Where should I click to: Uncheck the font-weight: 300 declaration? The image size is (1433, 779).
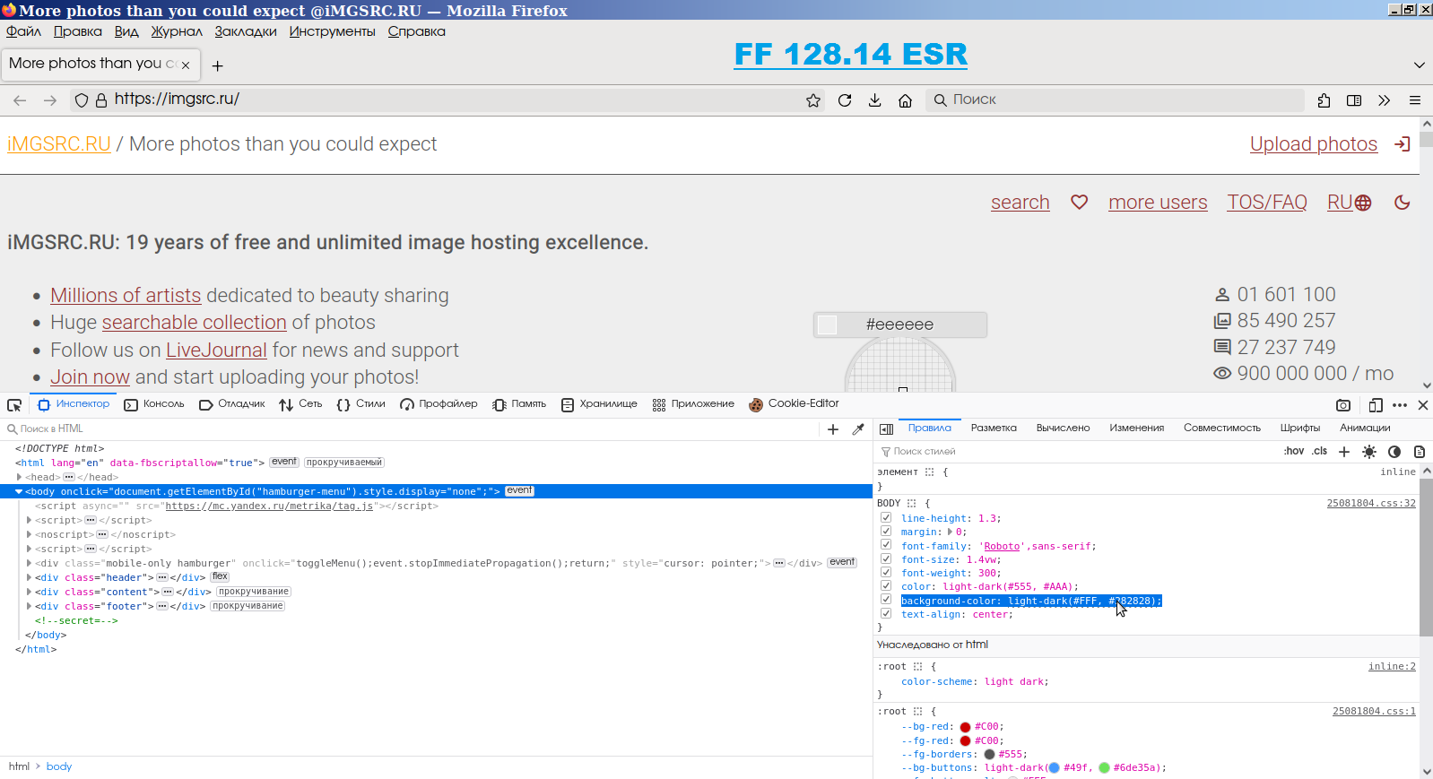tap(886, 573)
